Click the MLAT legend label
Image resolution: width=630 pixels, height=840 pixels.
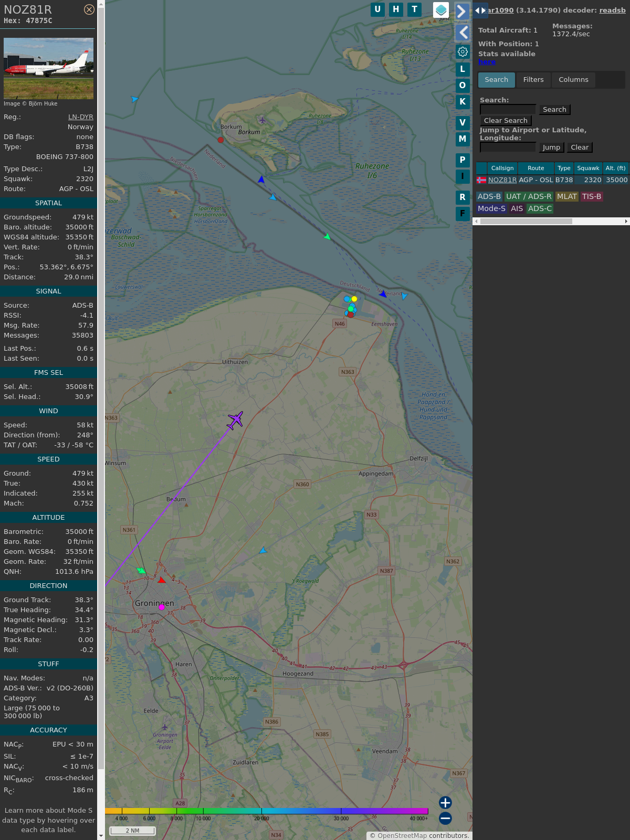[x=567, y=196]
